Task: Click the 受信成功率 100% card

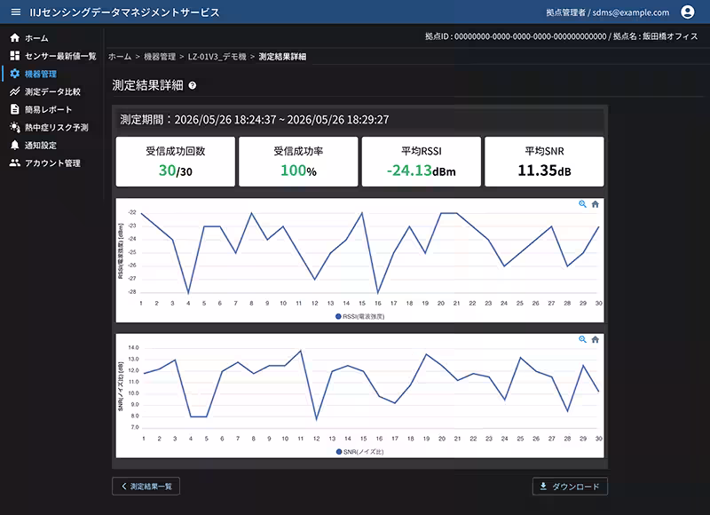Action: [x=298, y=162]
